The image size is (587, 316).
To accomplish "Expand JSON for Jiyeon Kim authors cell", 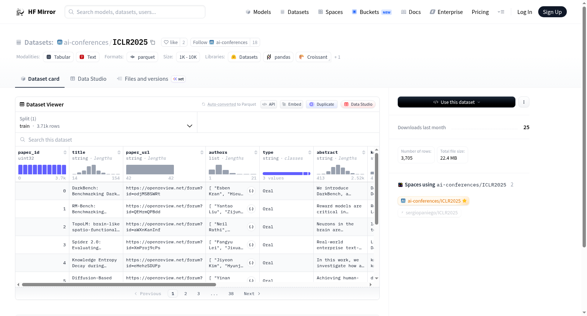I will coord(251,263).
